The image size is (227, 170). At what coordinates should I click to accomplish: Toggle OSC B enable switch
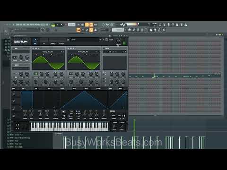69,48
